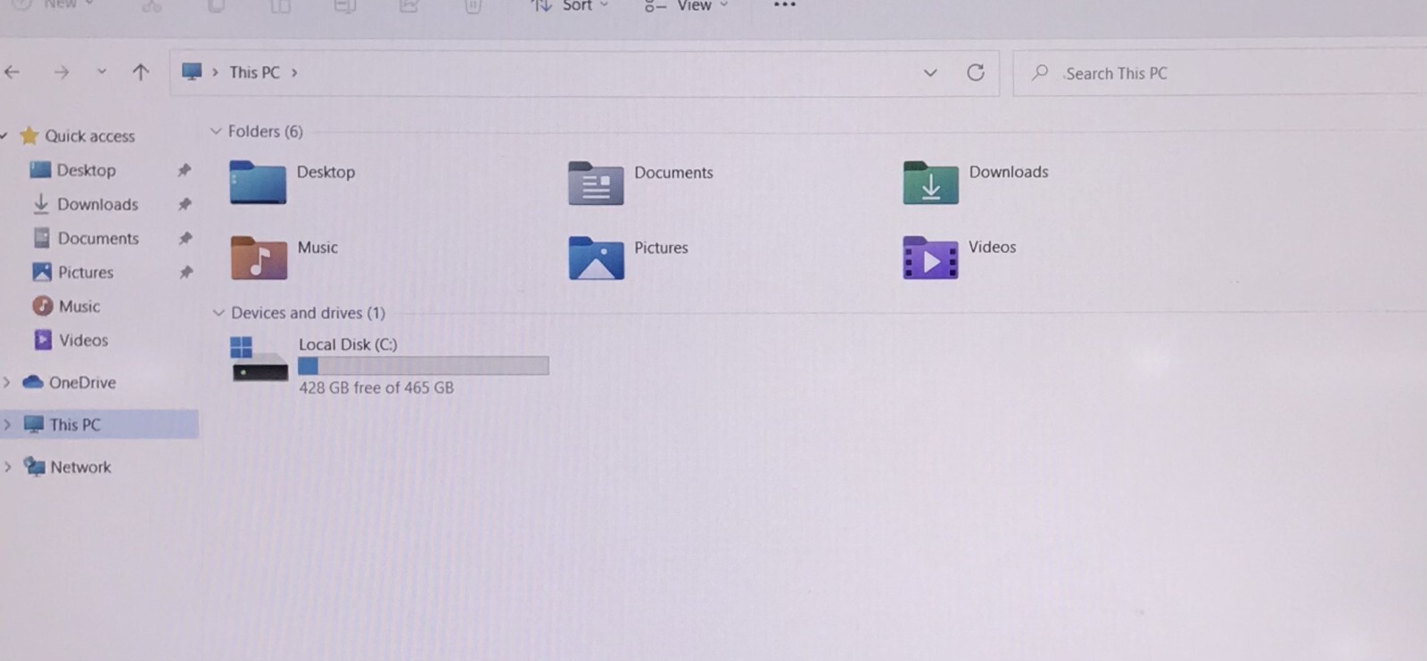
Task: Select Network in the sidebar
Action: [x=80, y=467]
